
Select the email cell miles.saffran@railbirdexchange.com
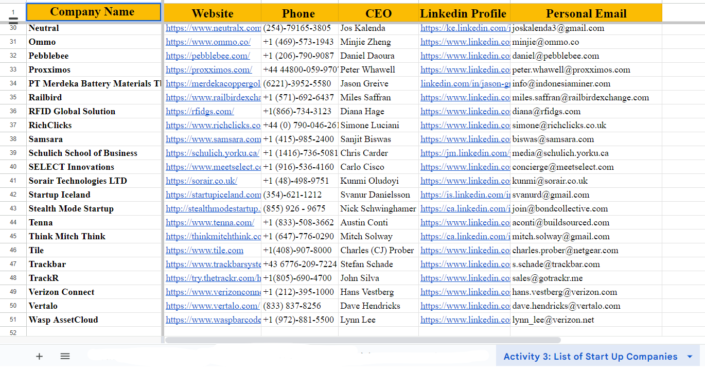pos(586,98)
